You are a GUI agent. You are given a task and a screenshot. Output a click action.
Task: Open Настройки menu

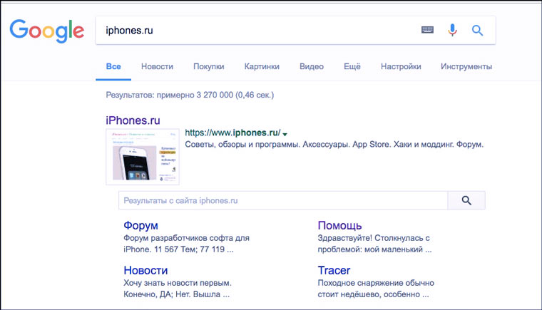[x=401, y=66]
